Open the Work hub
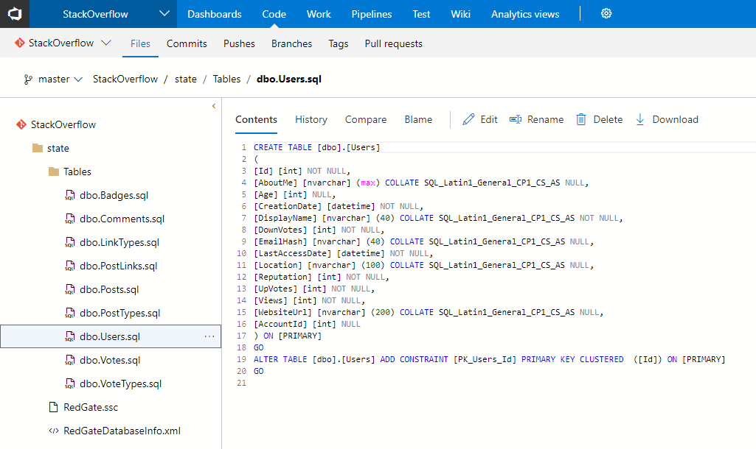The image size is (756, 449). [319, 14]
